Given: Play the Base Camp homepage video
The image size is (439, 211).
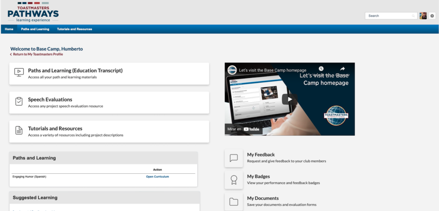Looking at the screenshot, I should [289, 99].
